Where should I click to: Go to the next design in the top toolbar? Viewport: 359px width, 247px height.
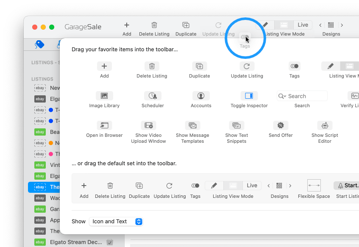click(342, 25)
